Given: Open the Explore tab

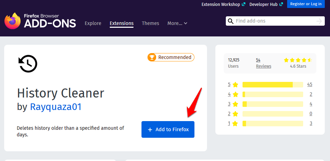Looking at the screenshot, I should coord(93,23).
